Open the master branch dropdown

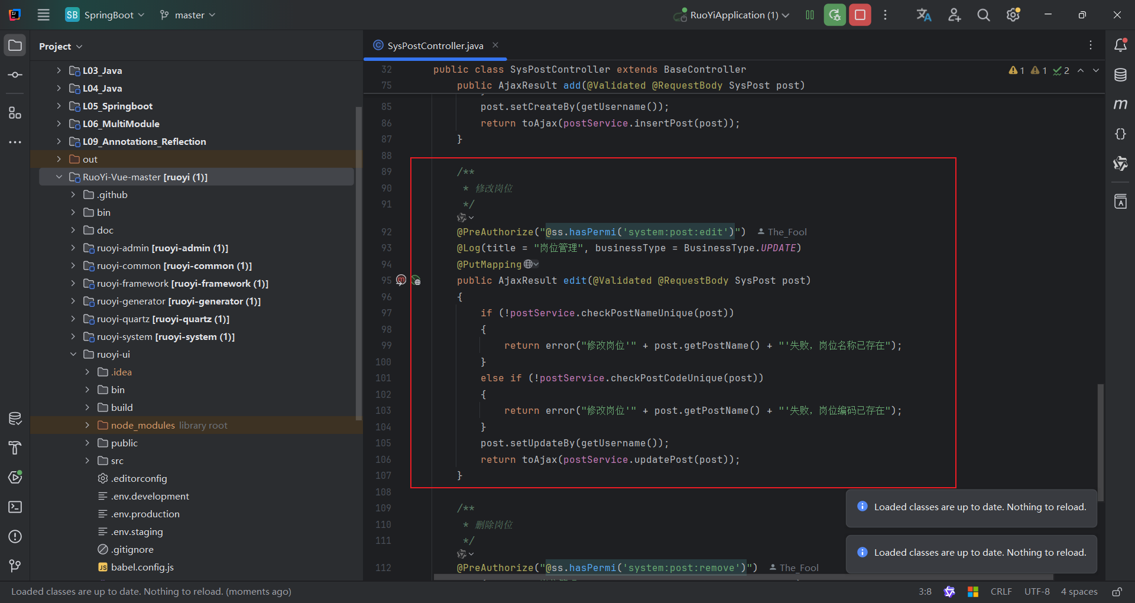click(187, 15)
